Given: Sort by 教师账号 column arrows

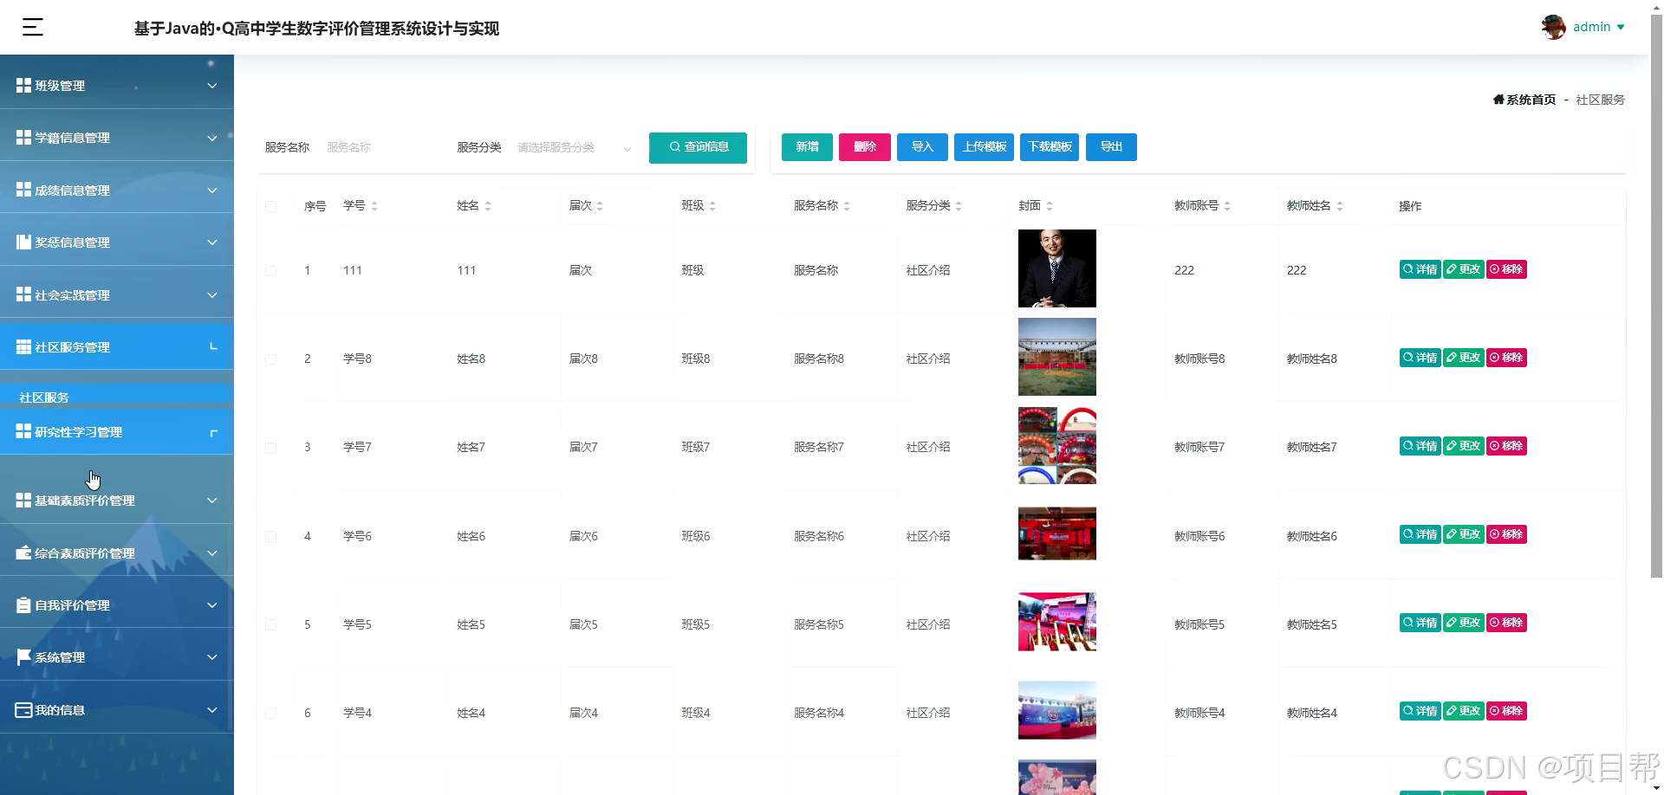Looking at the screenshot, I should 1227,206.
